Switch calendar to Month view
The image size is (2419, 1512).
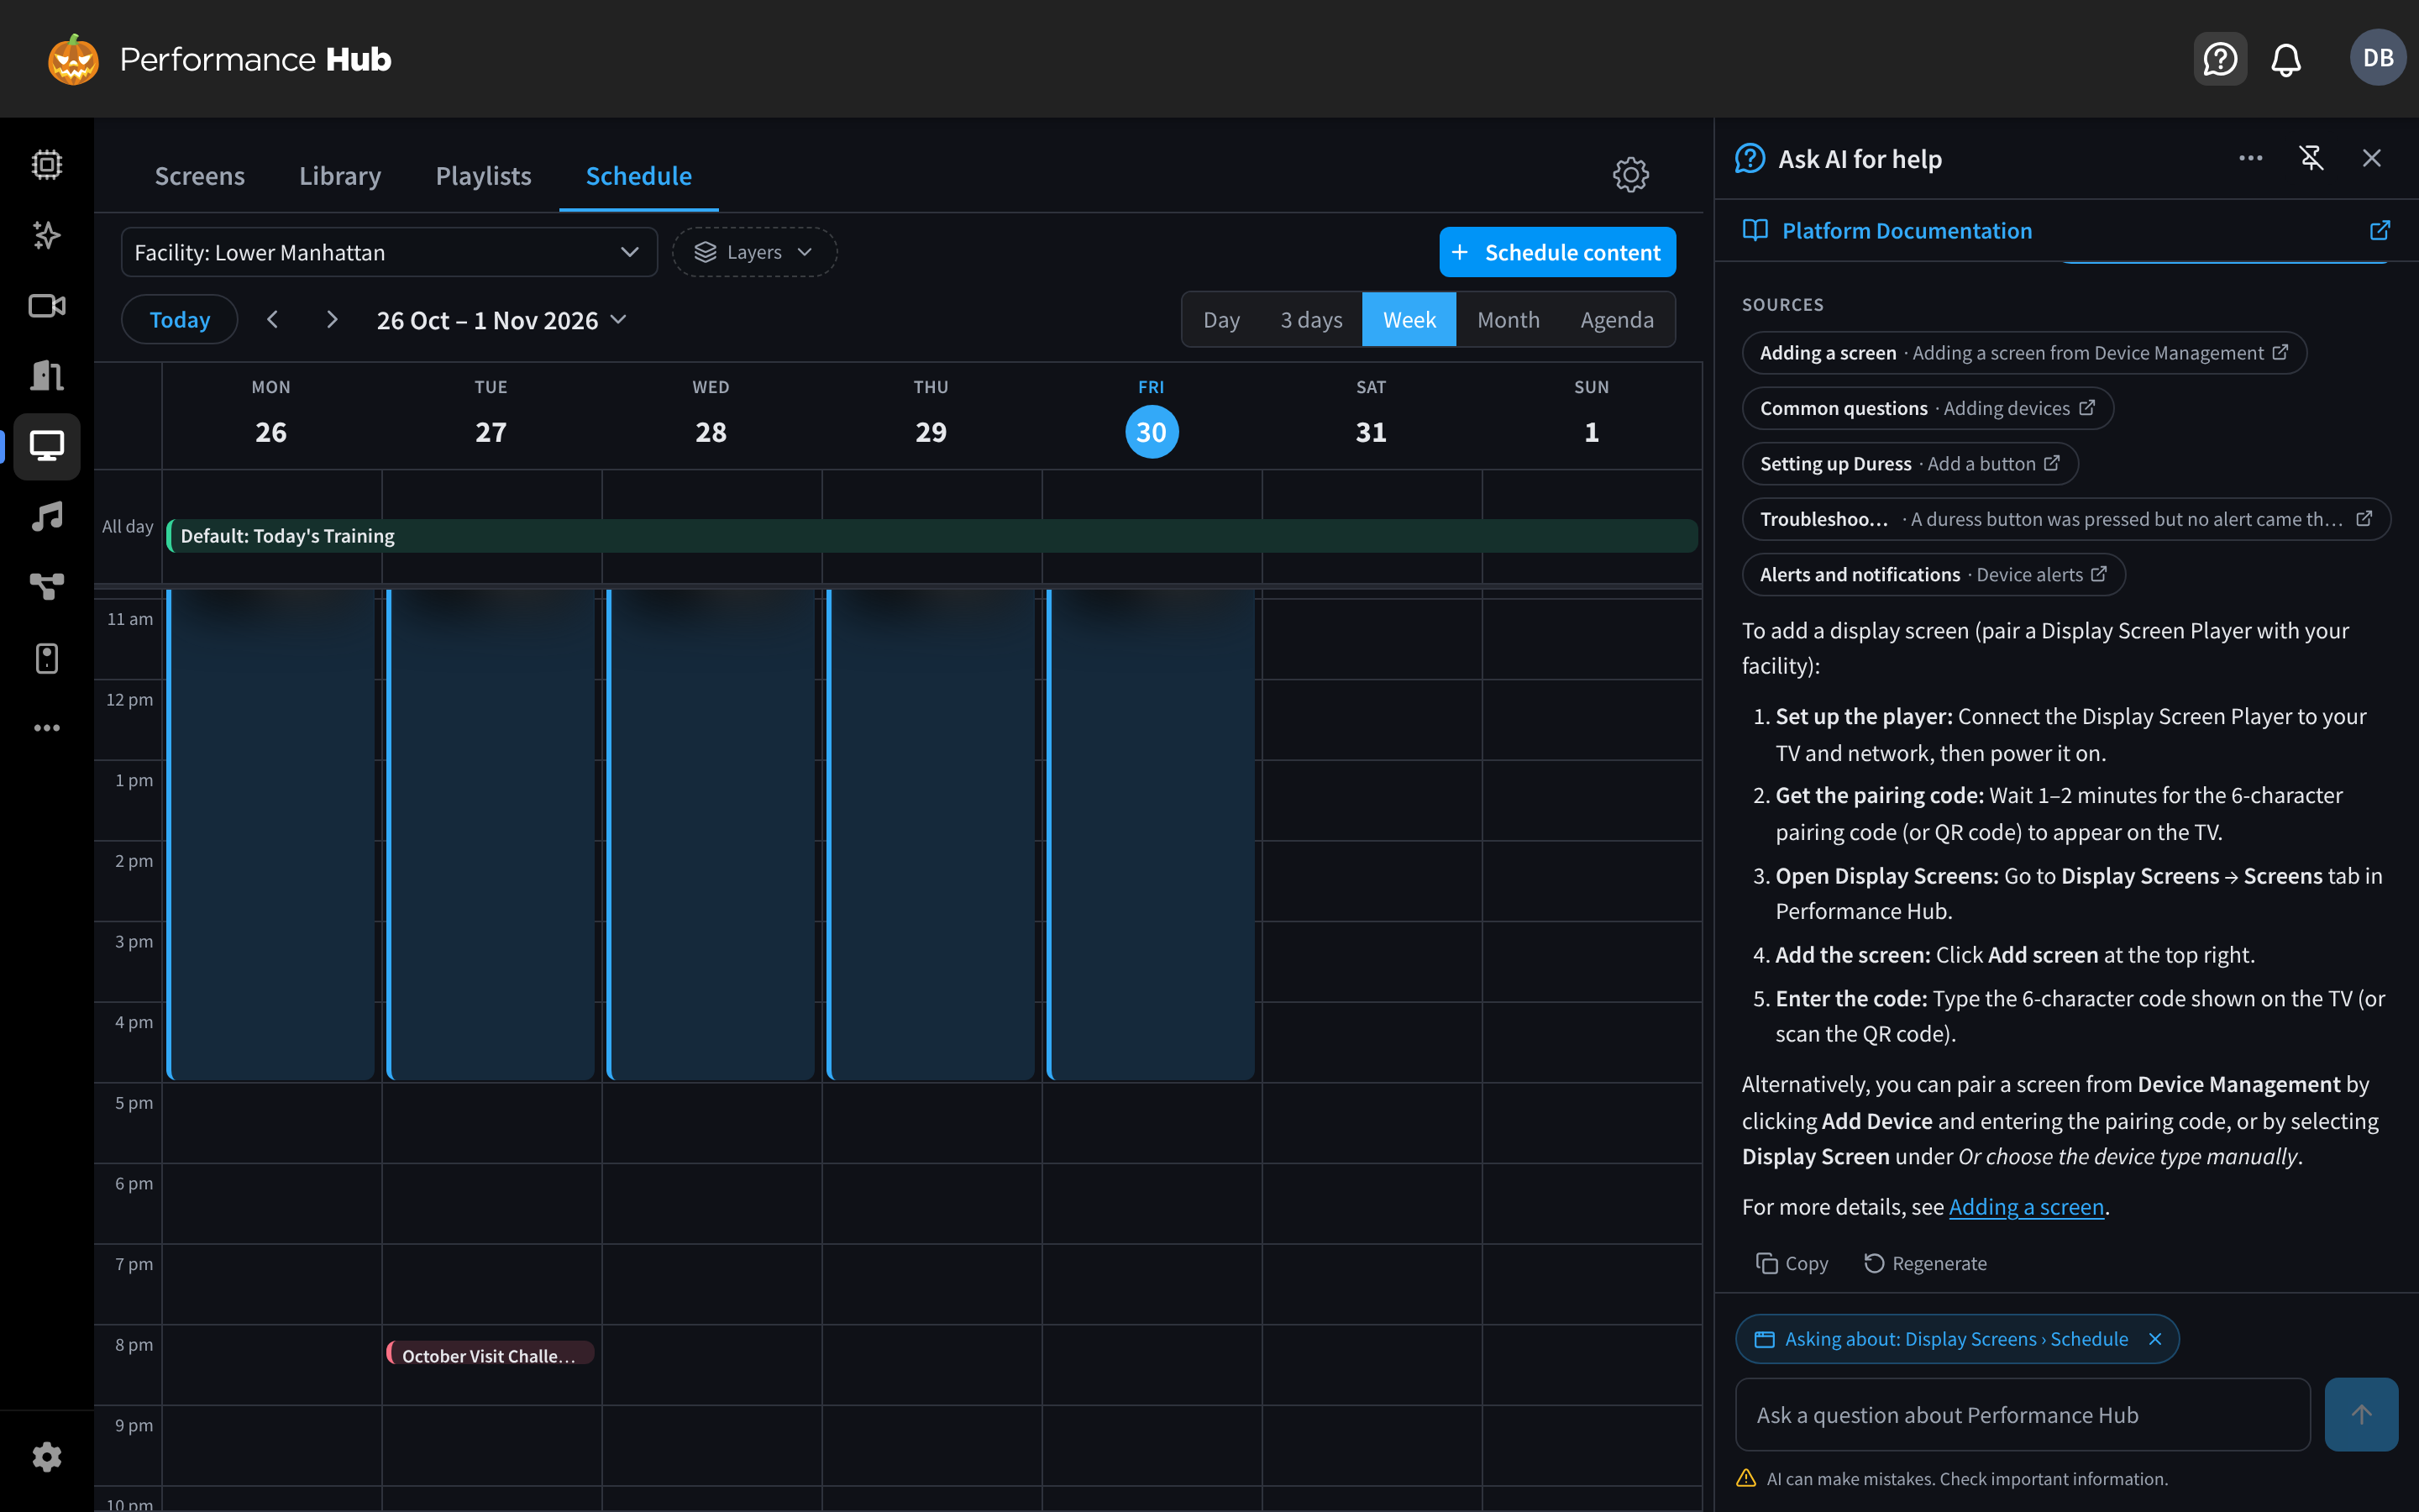point(1508,320)
